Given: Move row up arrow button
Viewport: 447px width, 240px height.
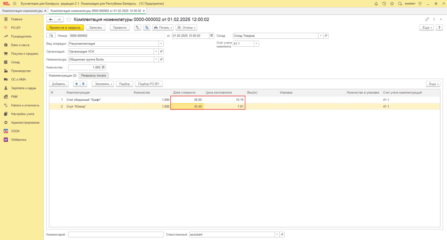Looking at the screenshot, I should point(76,84).
